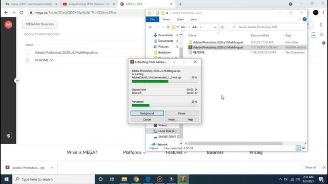Select Adobe.Photoshop.2020.u1.Multilingual.iso in the MEGA list
This screenshot has height=184, width=328.
66,52
